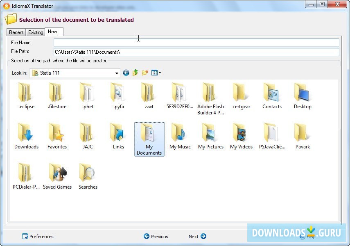350x246 pixels.
Task: Create a new folder
Action: [145, 73]
